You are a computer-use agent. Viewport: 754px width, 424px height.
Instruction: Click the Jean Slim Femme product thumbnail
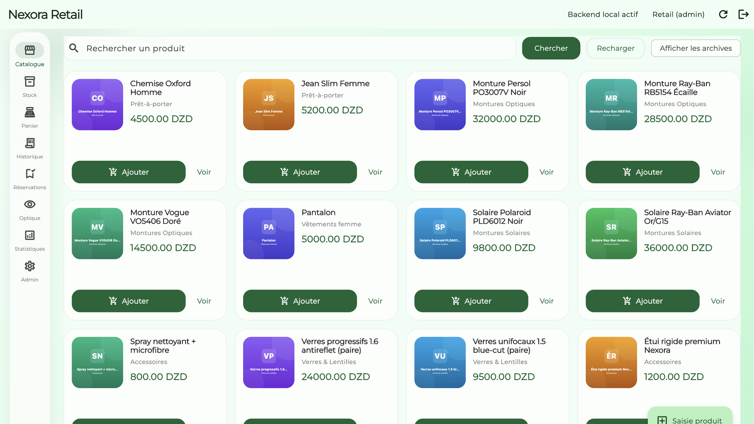click(269, 105)
